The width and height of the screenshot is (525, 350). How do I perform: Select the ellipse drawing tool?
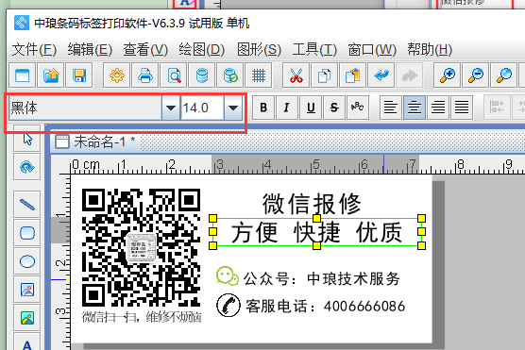tap(27, 261)
